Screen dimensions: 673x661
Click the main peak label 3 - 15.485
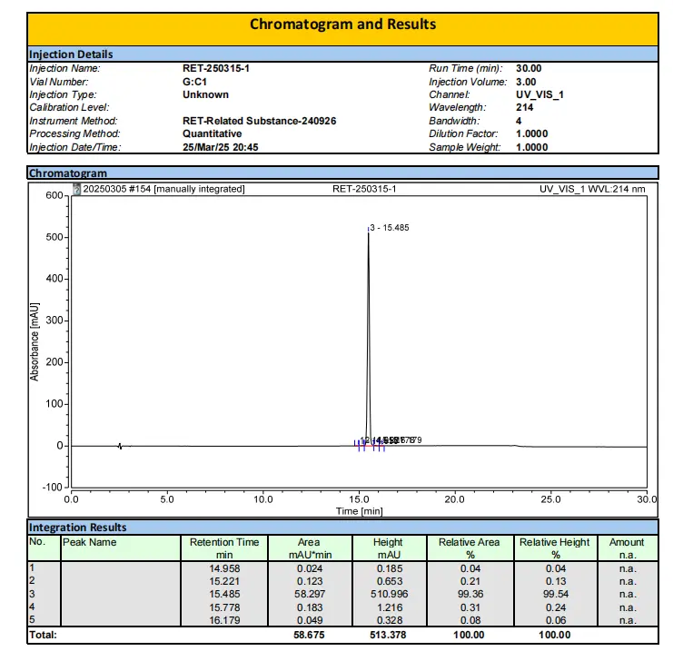pyautogui.click(x=390, y=228)
